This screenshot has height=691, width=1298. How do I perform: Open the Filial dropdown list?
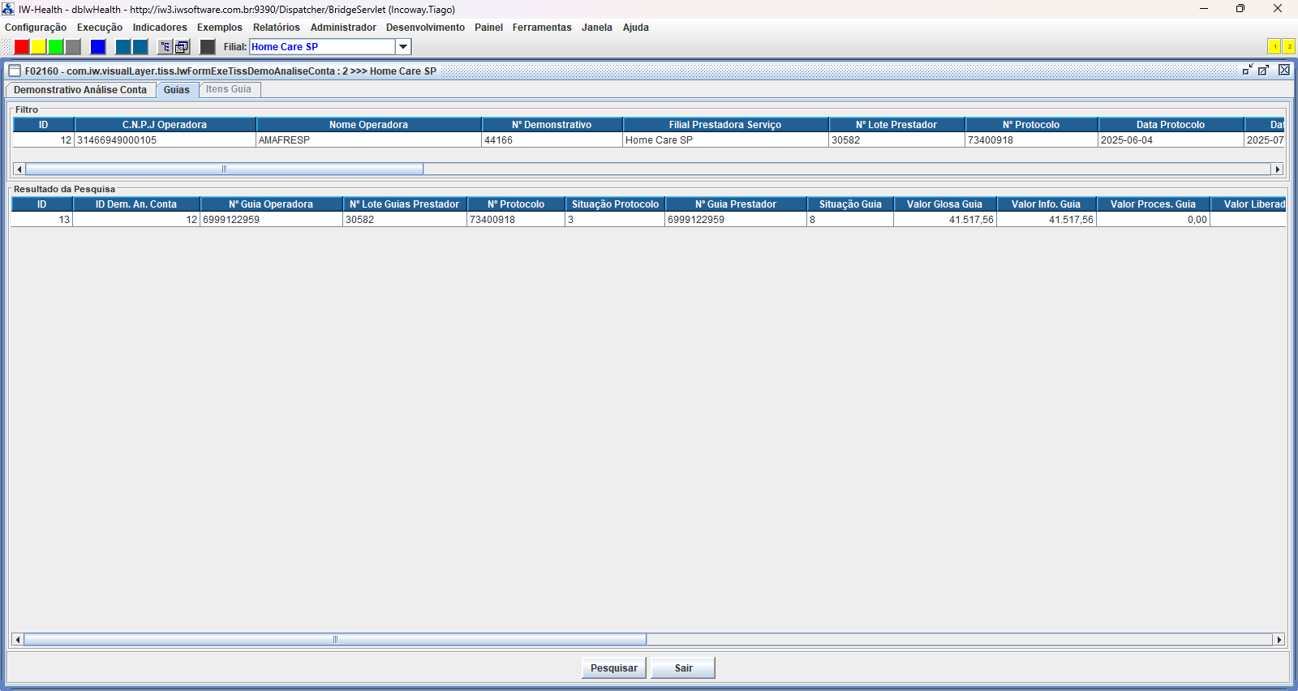pos(403,47)
